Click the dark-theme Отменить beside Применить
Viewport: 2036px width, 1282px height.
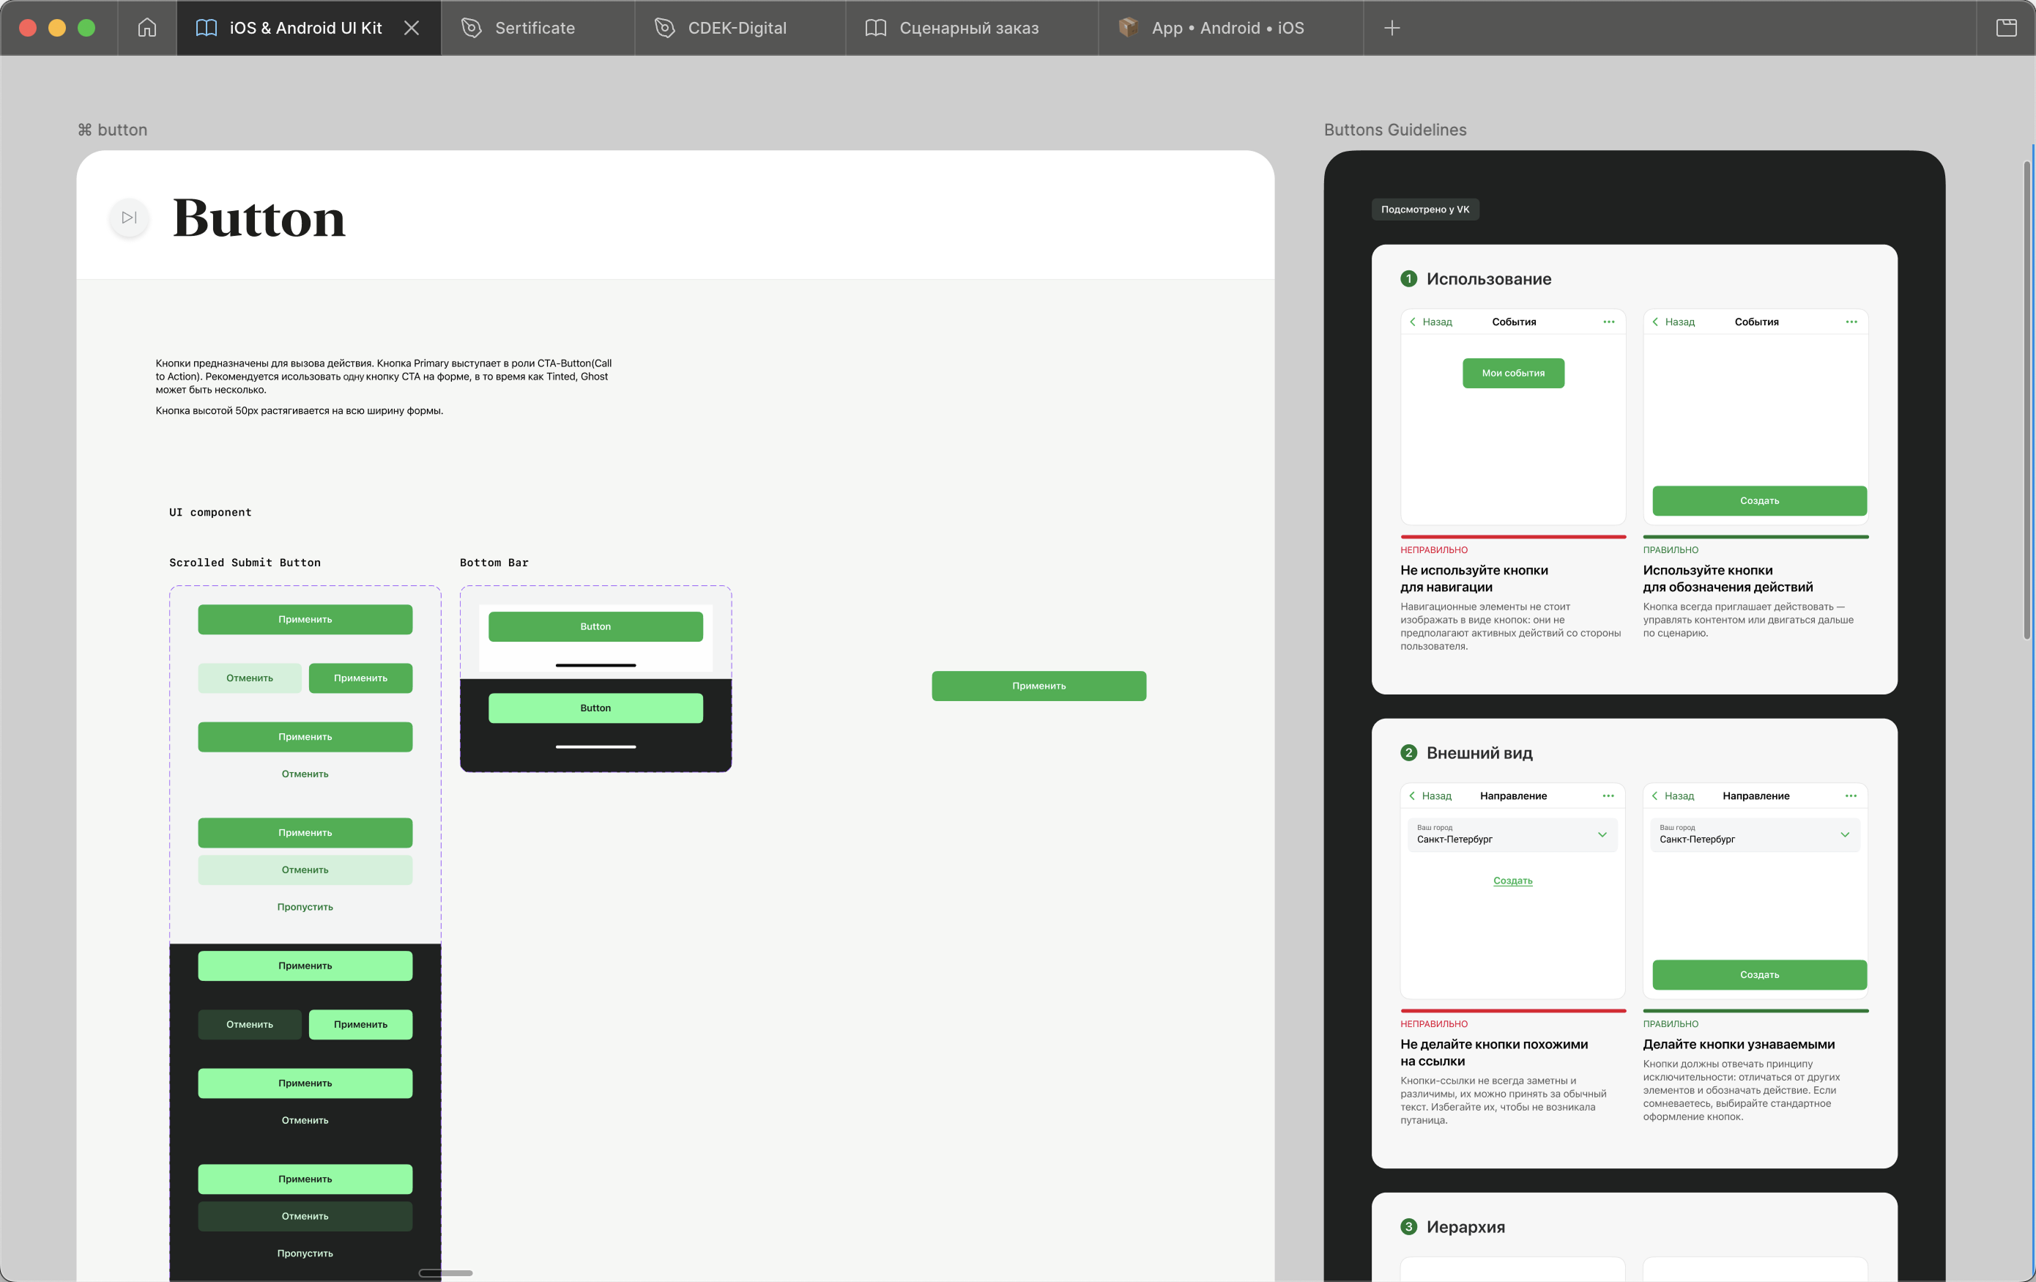[250, 1024]
